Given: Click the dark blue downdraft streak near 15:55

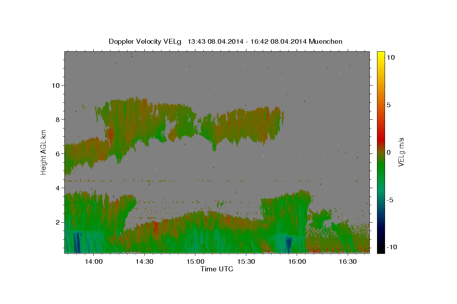Looking at the screenshot, I should point(289,245).
